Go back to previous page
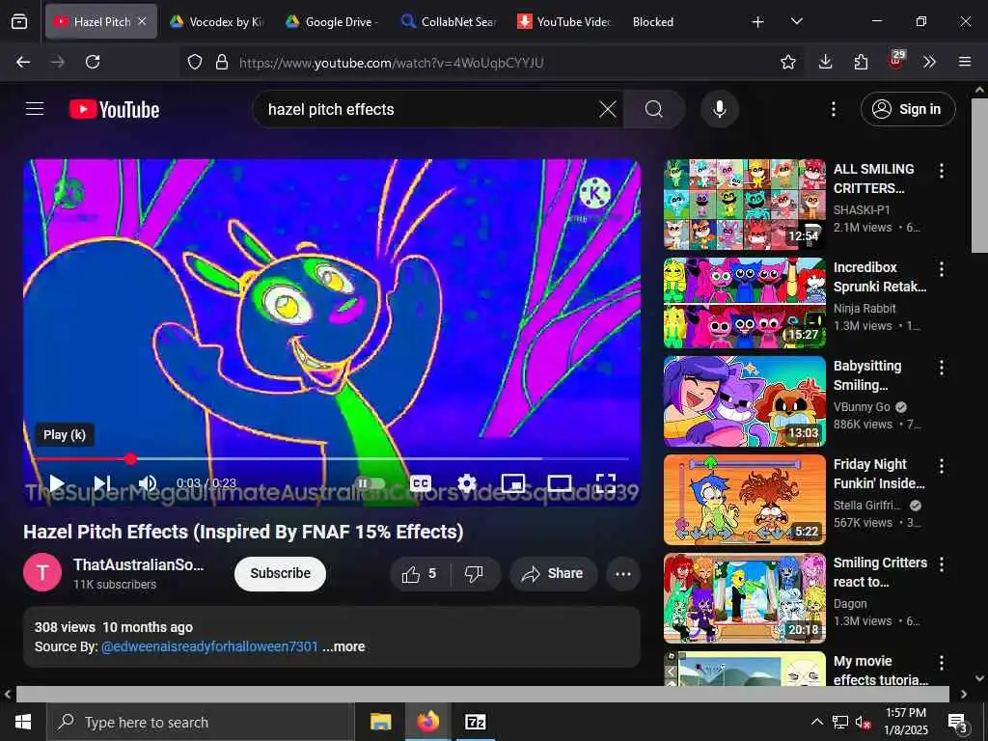The image size is (988, 741). click(23, 62)
